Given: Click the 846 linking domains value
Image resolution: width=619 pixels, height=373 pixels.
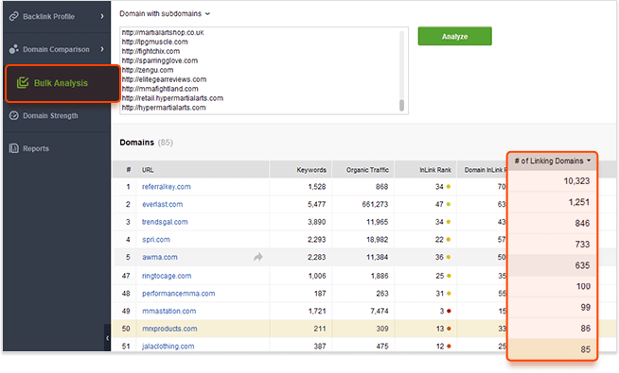Looking at the screenshot, I should 582,223.
